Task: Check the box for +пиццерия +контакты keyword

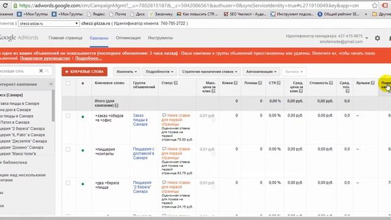Action: 68,149
